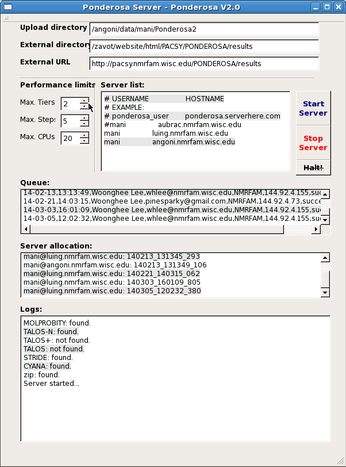The image size is (346, 467).
Task: Click the Halt! button
Action: tap(313, 168)
